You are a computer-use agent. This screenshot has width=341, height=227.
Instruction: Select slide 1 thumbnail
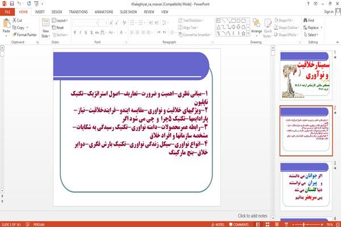click(306, 75)
